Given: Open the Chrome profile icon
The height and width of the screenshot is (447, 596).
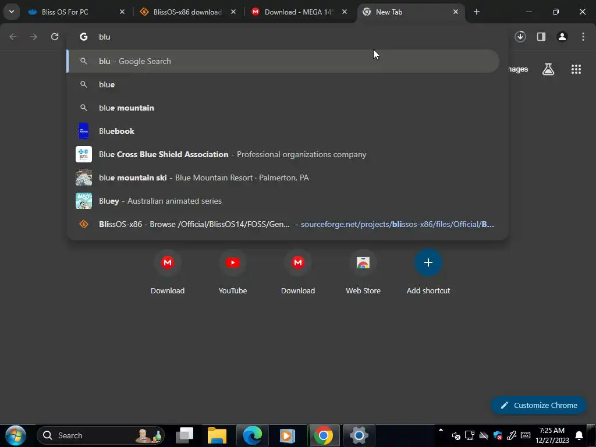Looking at the screenshot, I should [x=562, y=37].
